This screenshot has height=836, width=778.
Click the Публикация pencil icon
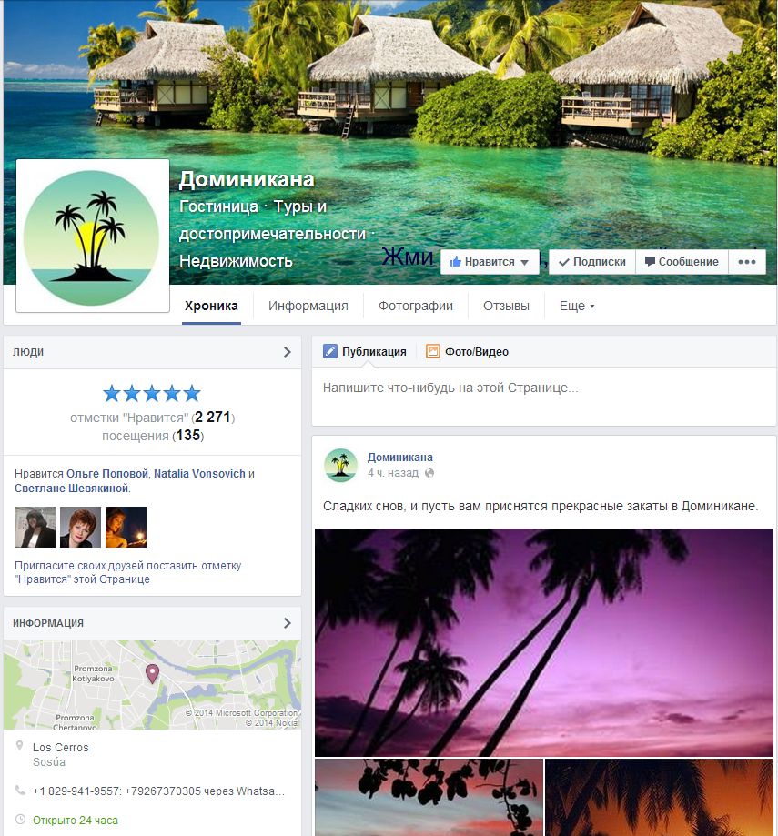coord(330,351)
